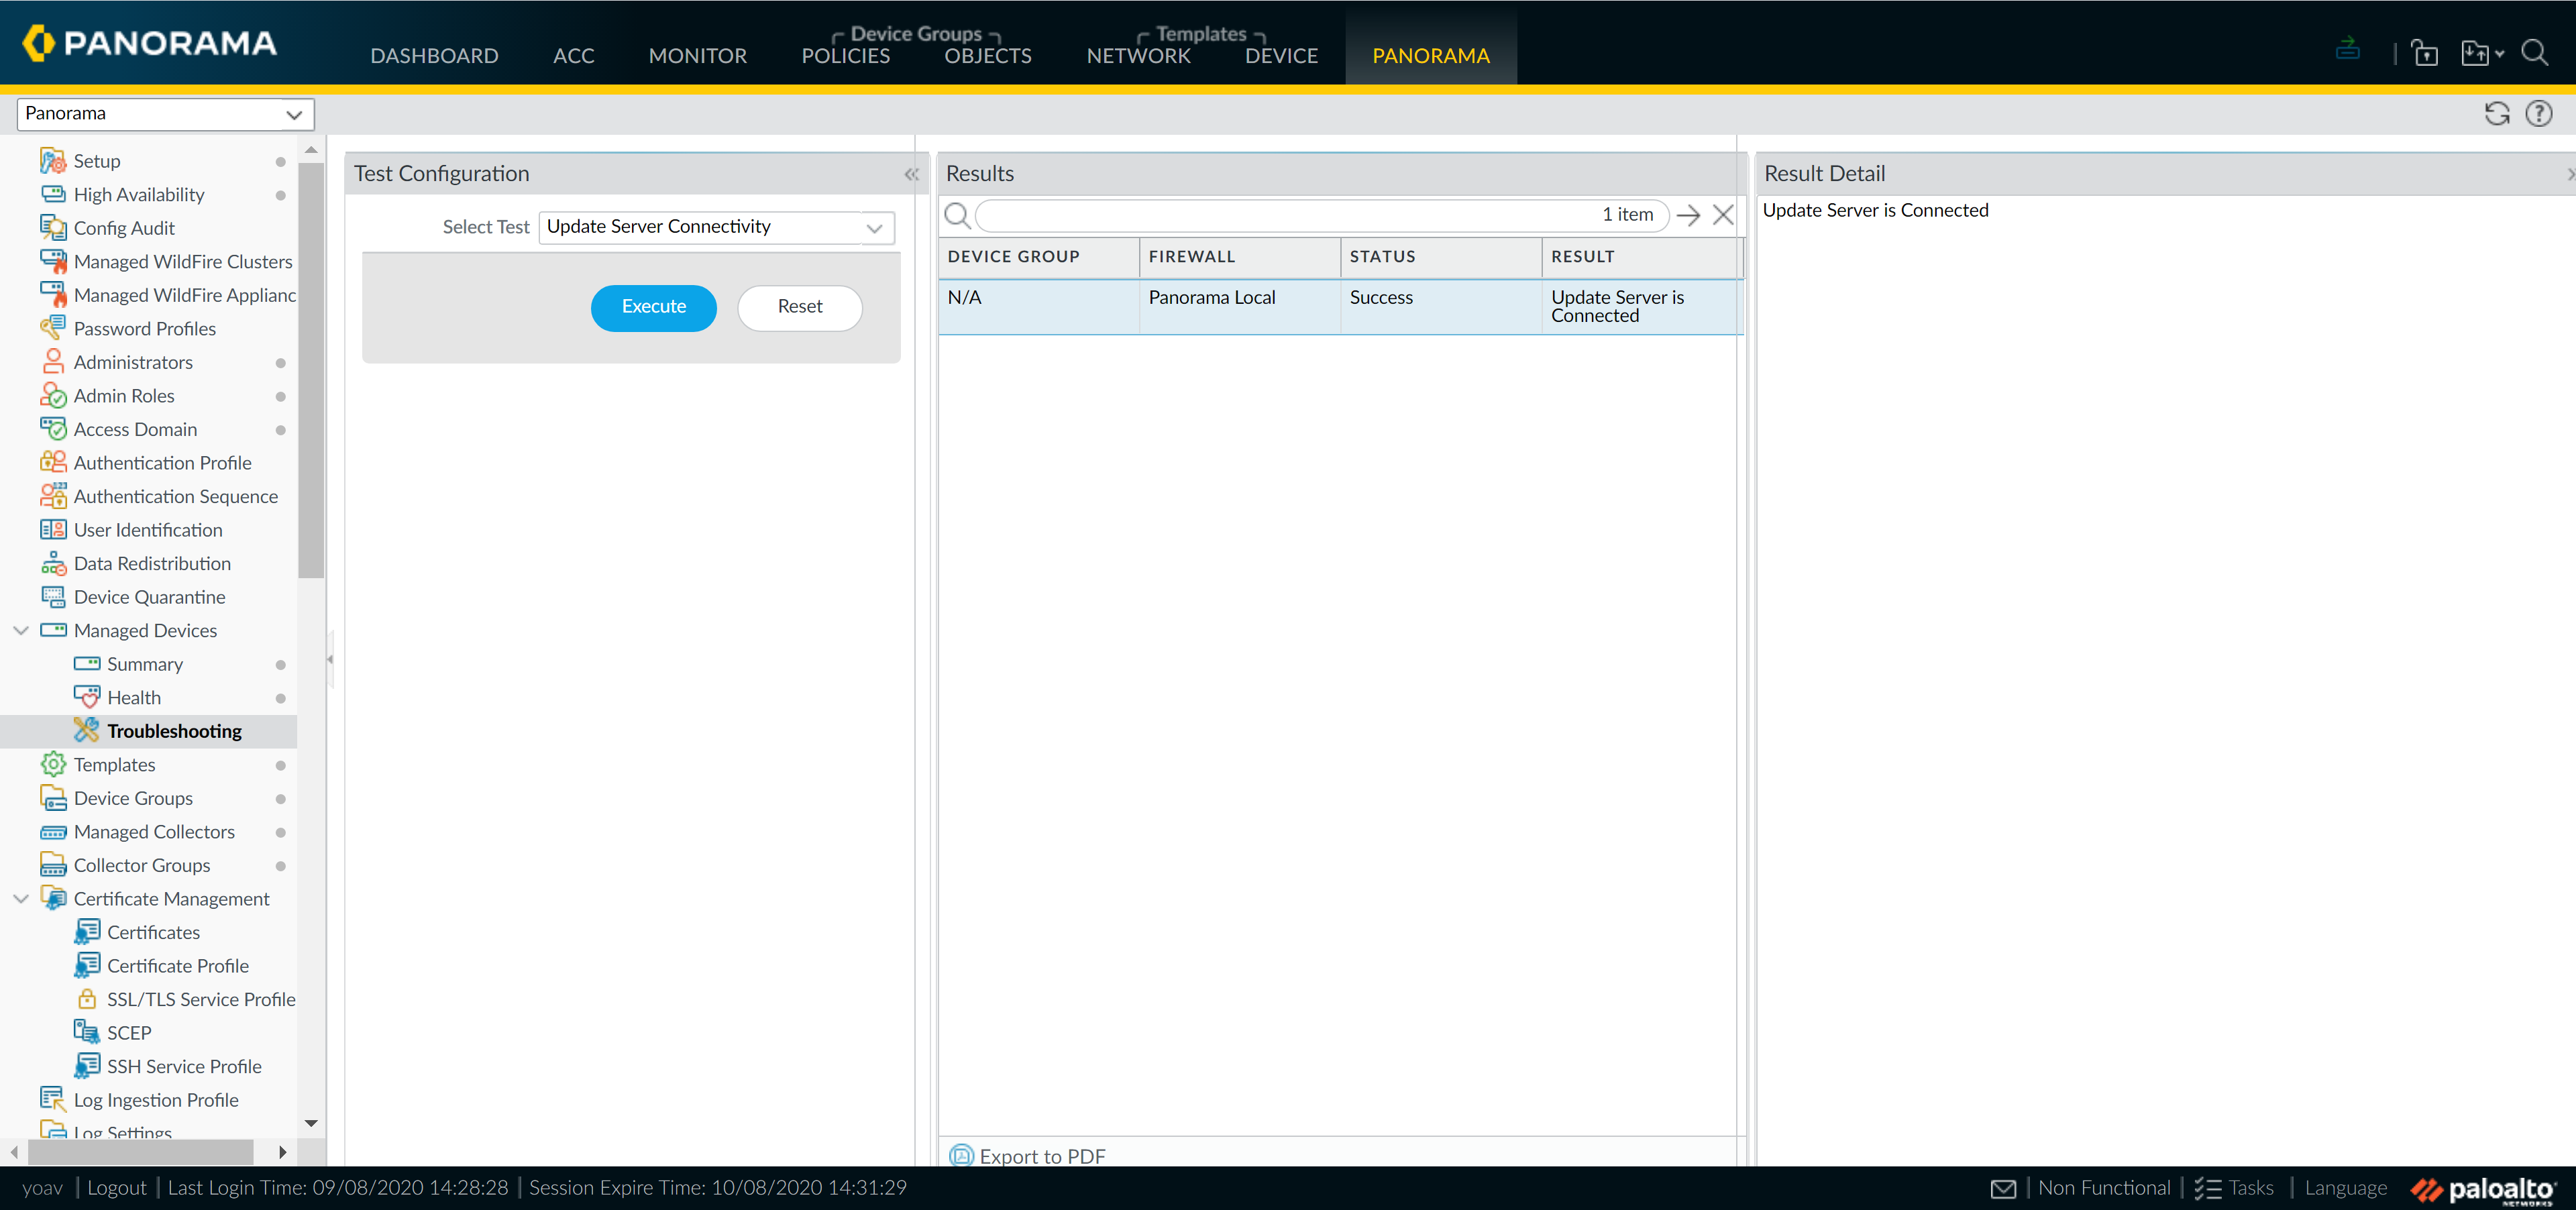Click the sidebar vertical scrollbar thumb
Screen dimensions: 2576x1210
311,370
